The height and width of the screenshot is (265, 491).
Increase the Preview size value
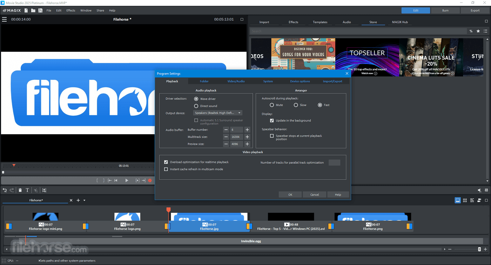[x=247, y=144]
